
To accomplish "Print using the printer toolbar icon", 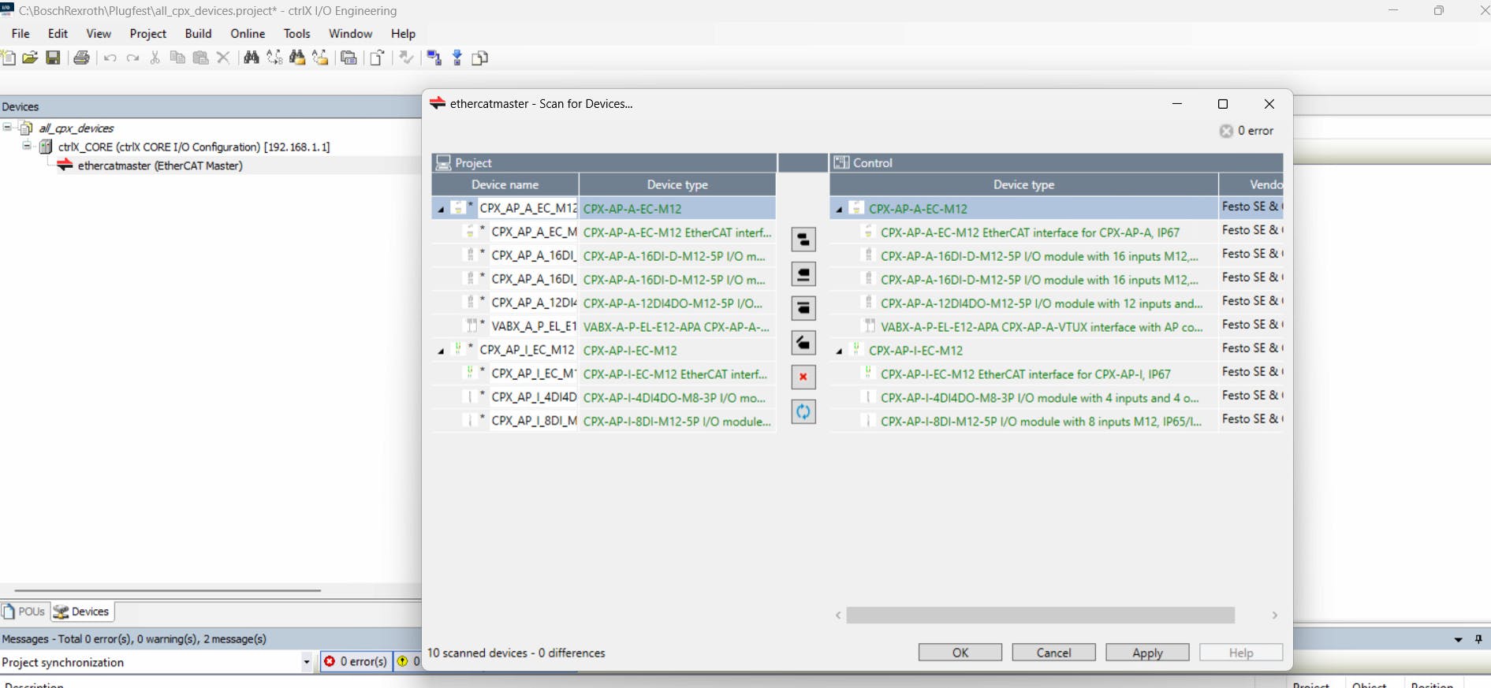I will pos(81,58).
